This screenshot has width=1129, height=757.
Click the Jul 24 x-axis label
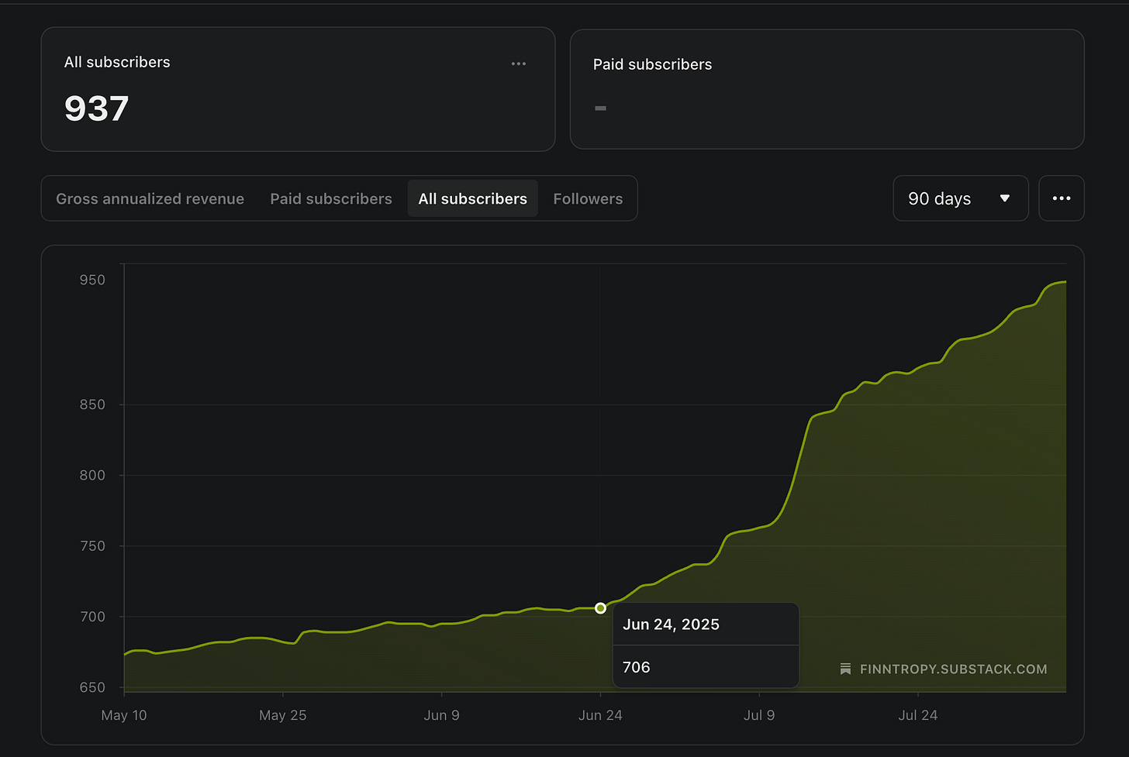918,715
